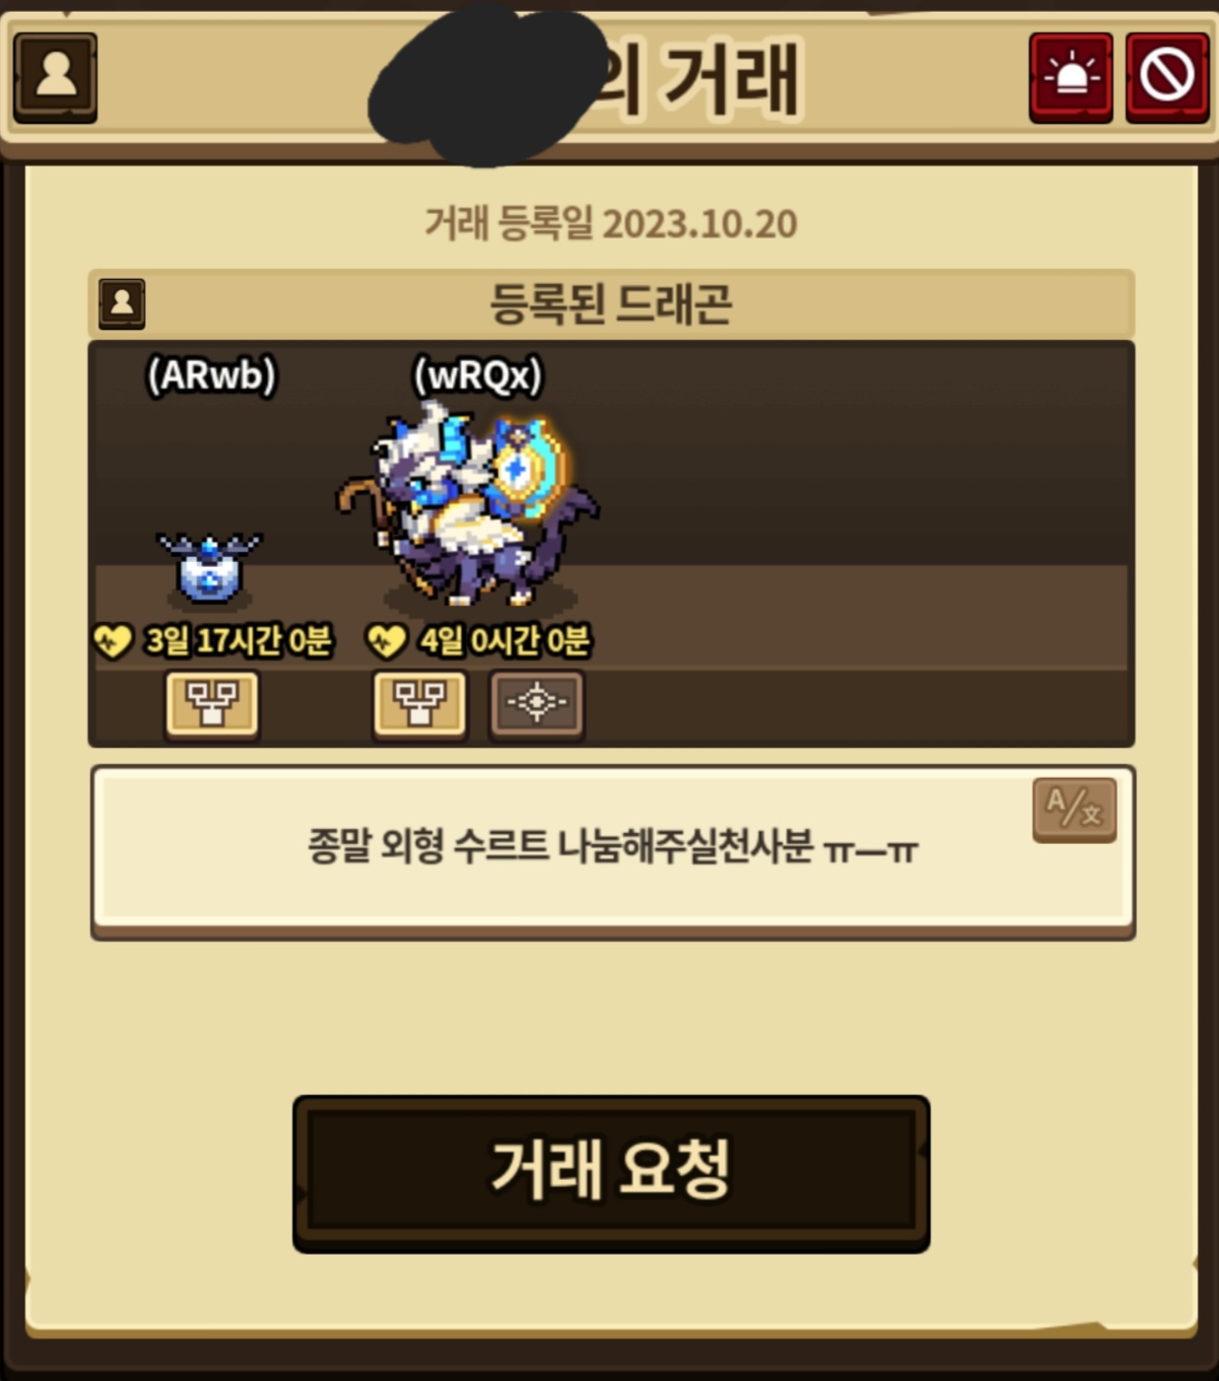Screen dimensions: 1219x1381
Task: Open the trader's profile icon in title bar
Action: pyautogui.click(x=55, y=77)
